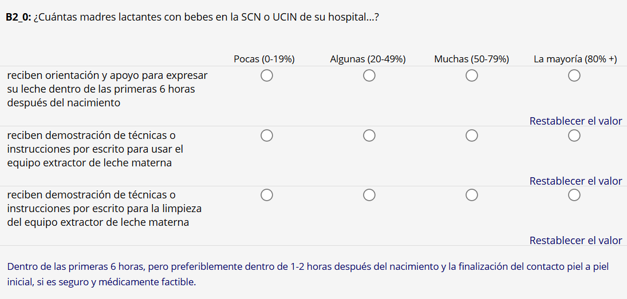Pick 'Algunas' for limpieza del equipo row
This screenshot has height=299, width=627.
click(x=369, y=196)
